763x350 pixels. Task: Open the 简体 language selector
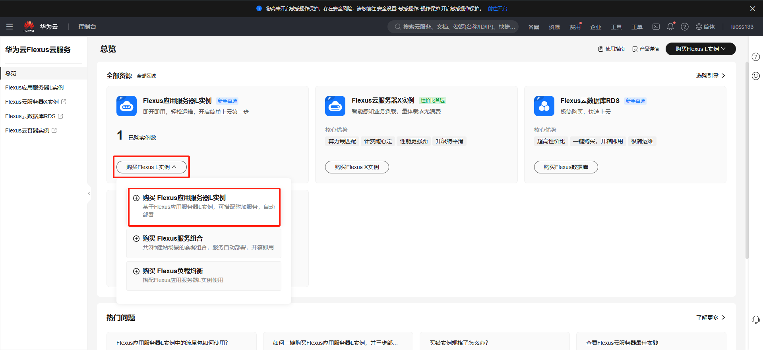click(x=705, y=27)
